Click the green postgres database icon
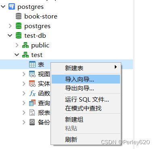The image size is (156, 149). (19, 26)
